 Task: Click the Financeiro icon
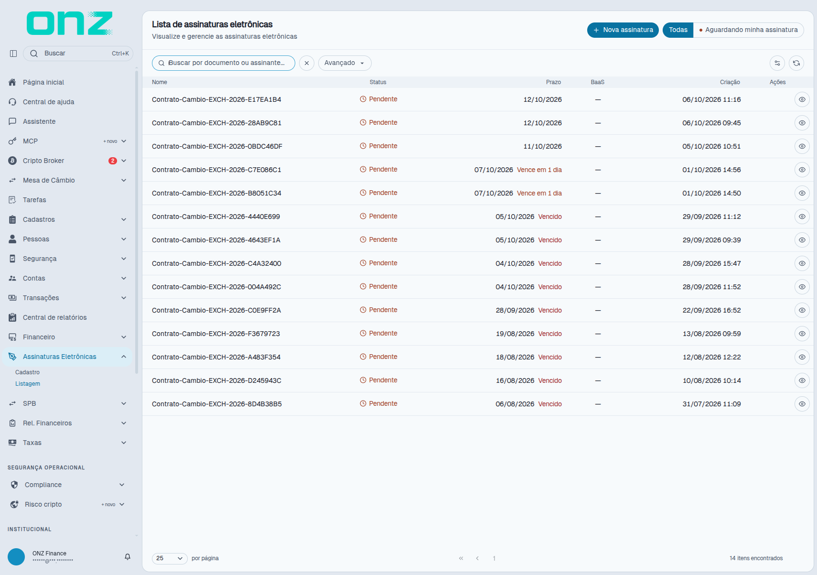pyautogui.click(x=12, y=337)
